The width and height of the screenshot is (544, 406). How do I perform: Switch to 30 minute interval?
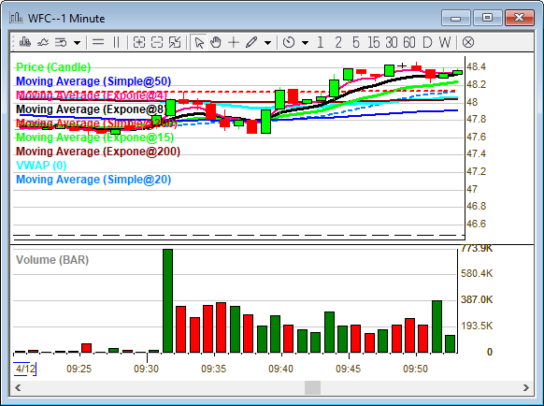tap(392, 43)
